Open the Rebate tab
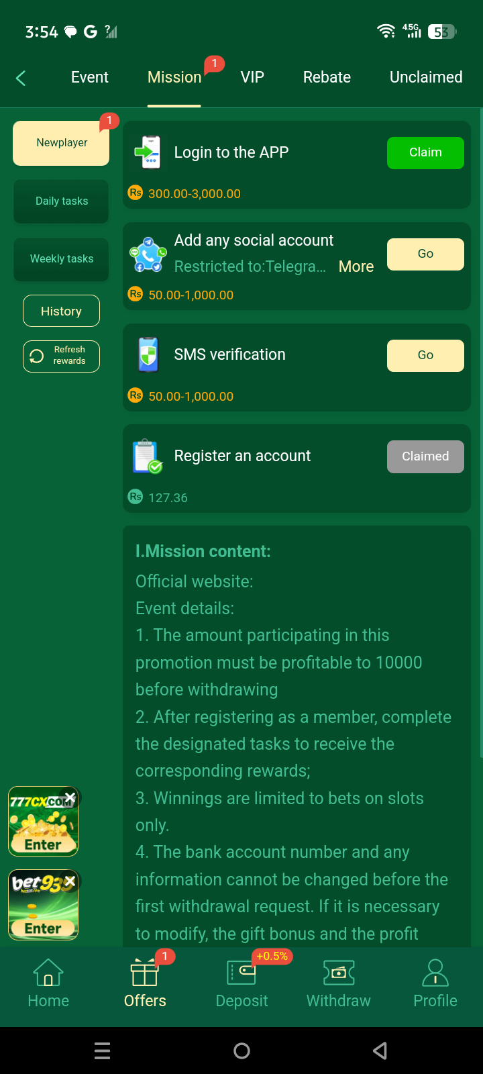The height and width of the screenshot is (1074, 483). [327, 77]
